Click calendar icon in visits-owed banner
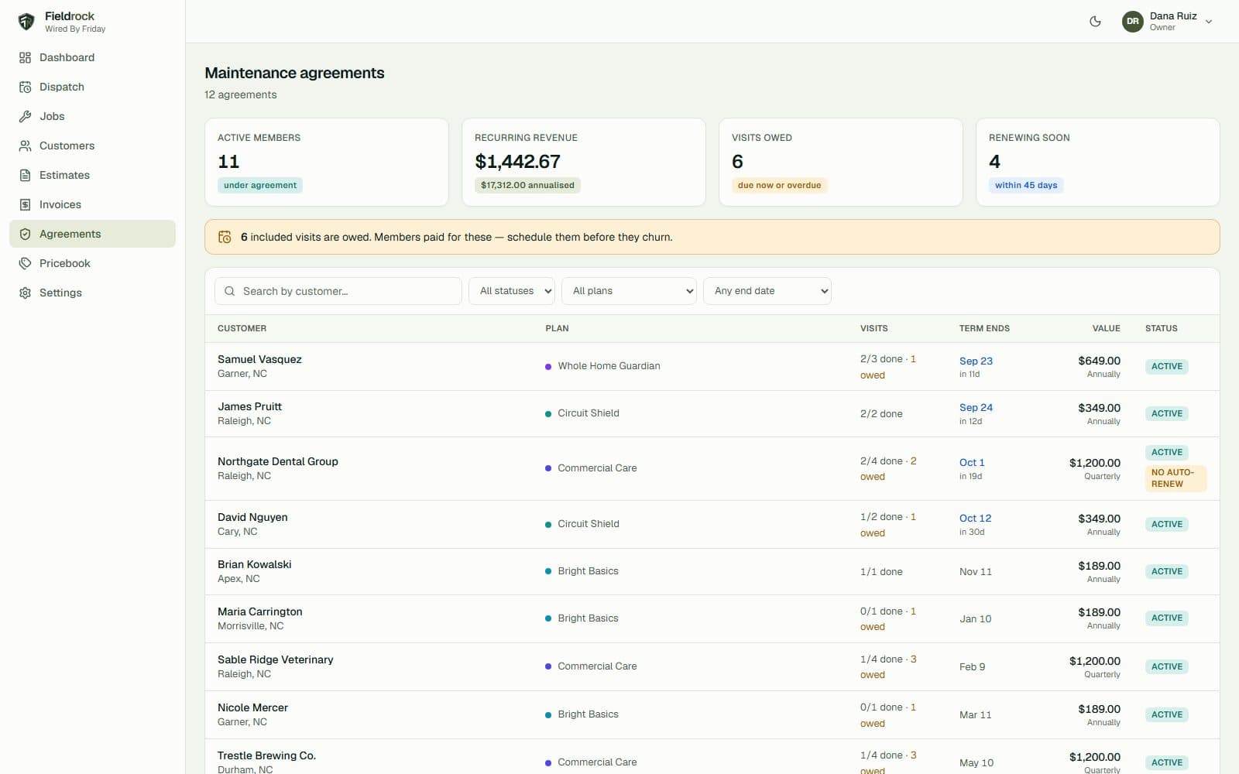Image resolution: width=1239 pixels, height=774 pixels. 225,237
